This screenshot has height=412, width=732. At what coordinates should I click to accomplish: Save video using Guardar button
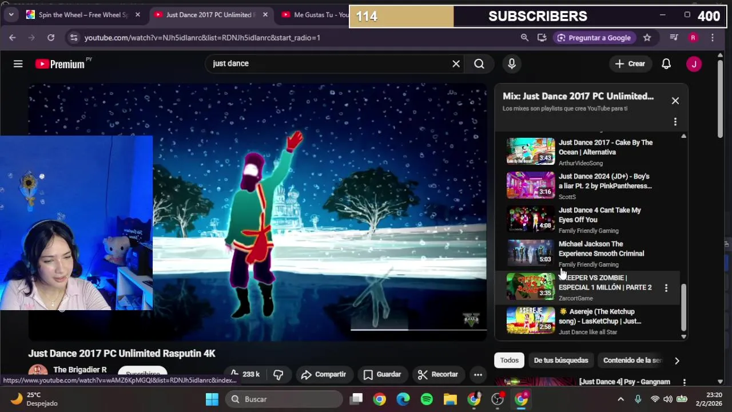click(382, 374)
